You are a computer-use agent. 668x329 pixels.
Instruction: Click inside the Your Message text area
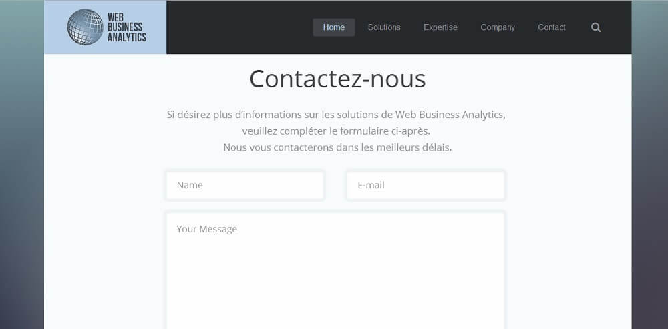(x=335, y=271)
